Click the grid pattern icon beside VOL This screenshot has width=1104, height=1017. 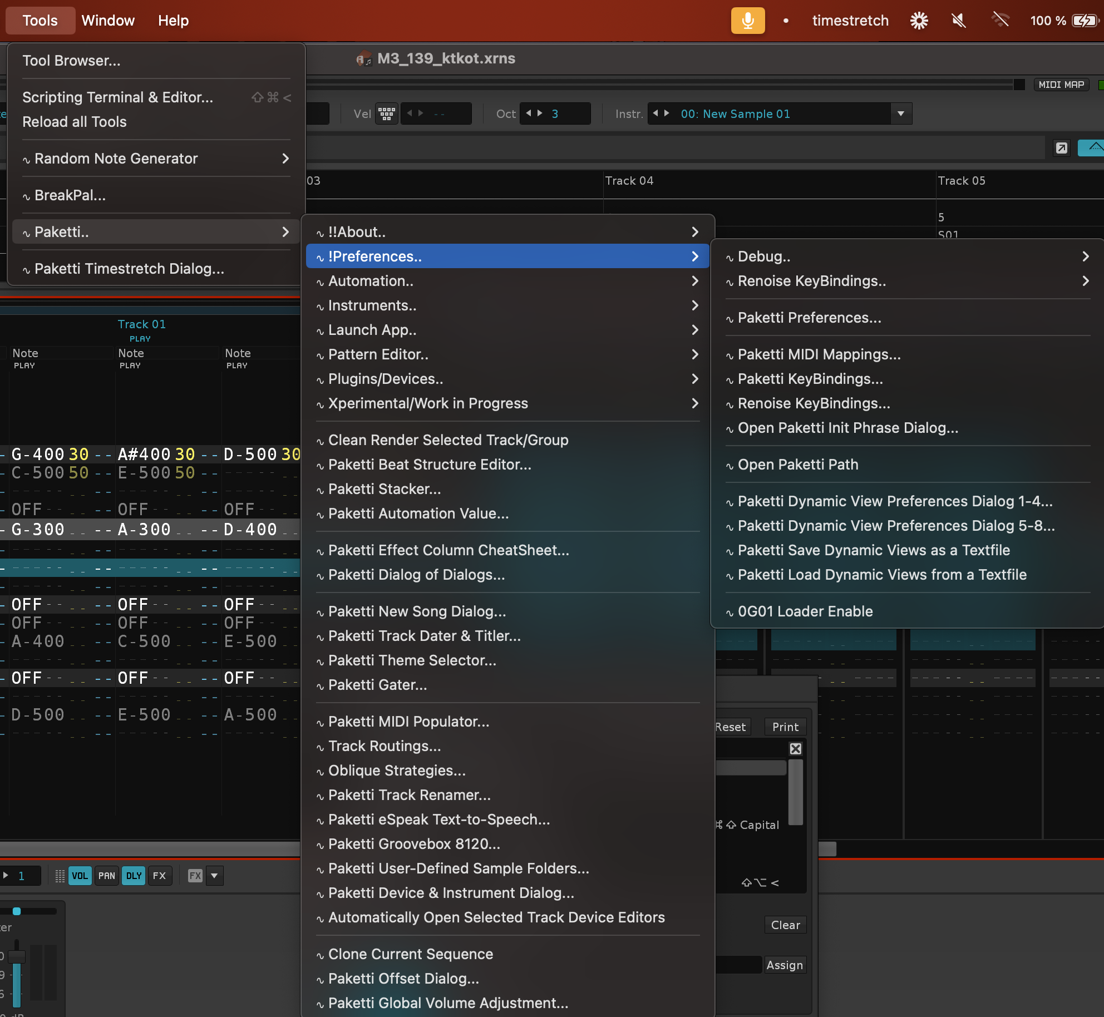tap(60, 876)
